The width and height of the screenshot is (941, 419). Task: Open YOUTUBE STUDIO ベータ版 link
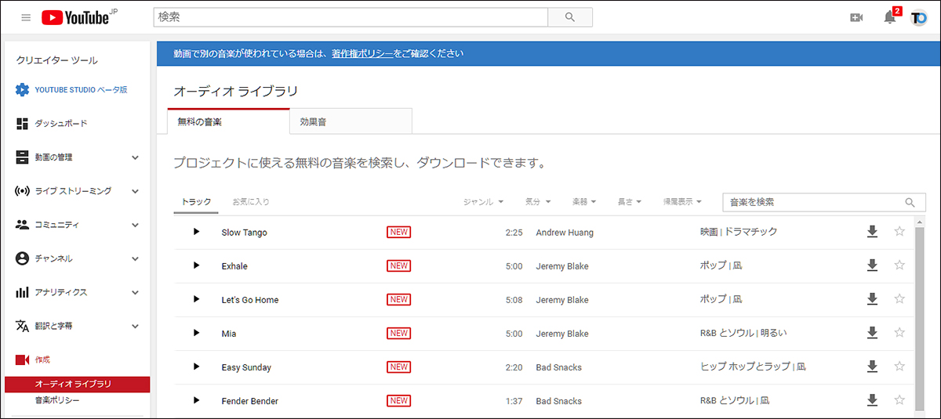(81, 90)
